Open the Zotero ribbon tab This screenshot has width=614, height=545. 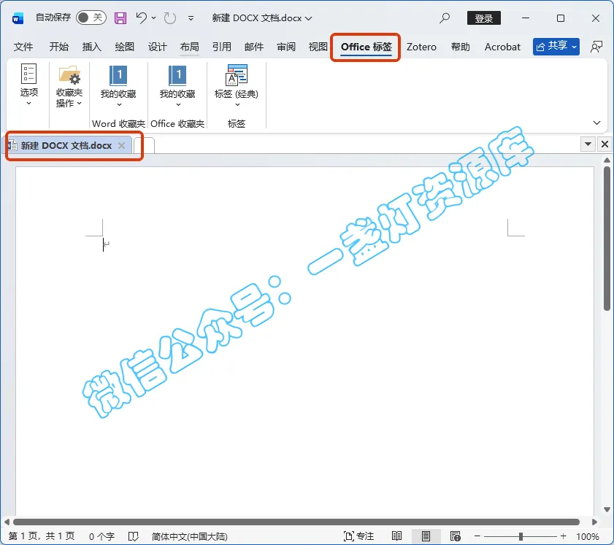[421, 47]
